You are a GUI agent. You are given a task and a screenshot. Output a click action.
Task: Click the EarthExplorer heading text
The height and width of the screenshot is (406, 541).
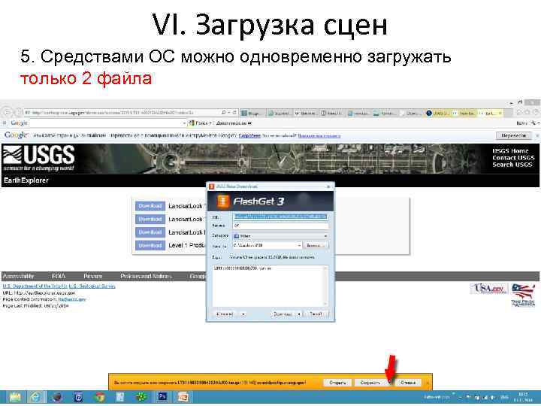(x=26, y=180)
